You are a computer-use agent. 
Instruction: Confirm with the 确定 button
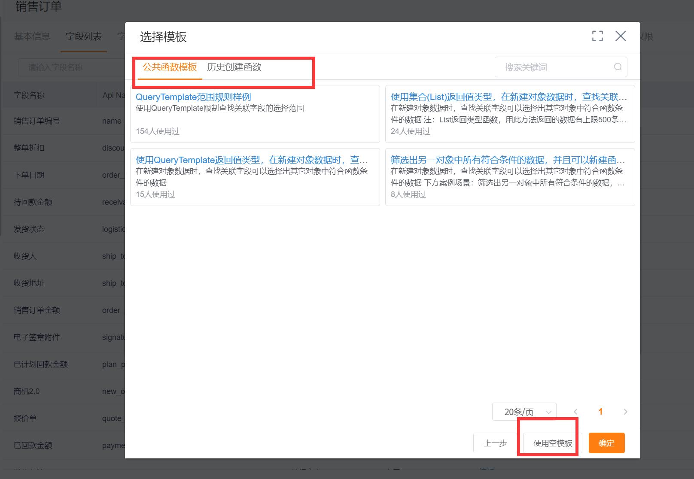pos(606,443)
